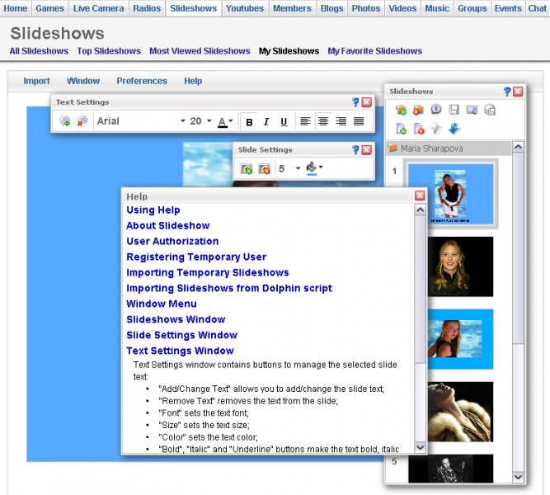Screen dimensions: 550x495
Task: Open Using Help topic
Action: (153, 210)
